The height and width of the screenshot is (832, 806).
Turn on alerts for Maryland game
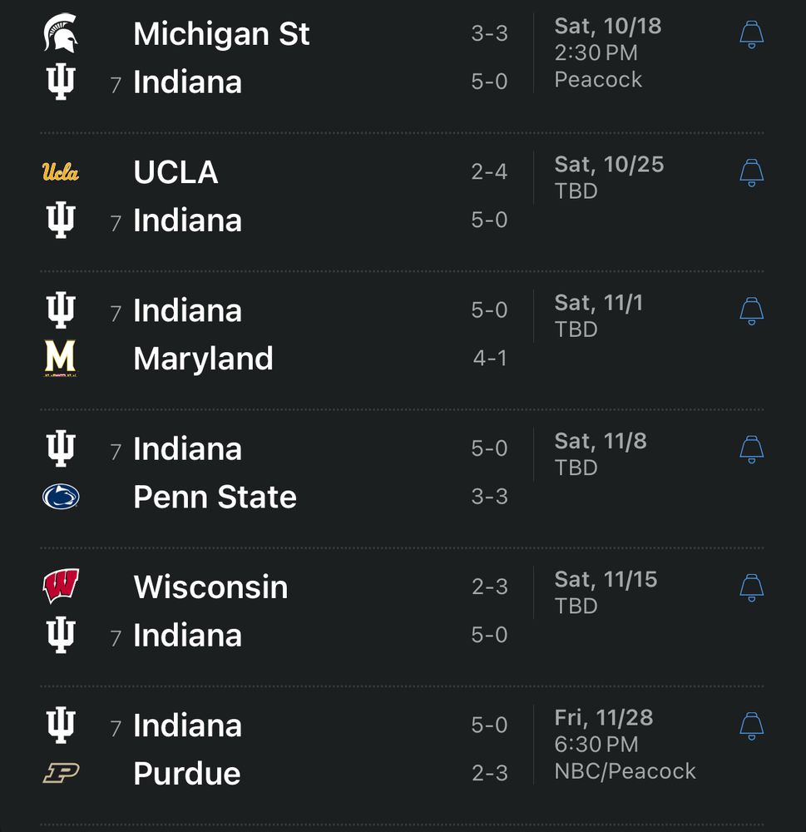(751, 310)
